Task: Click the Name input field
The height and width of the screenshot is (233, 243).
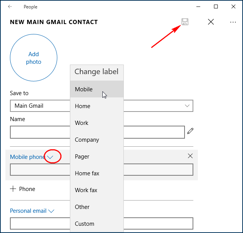Action: click(x=97, y=132)
